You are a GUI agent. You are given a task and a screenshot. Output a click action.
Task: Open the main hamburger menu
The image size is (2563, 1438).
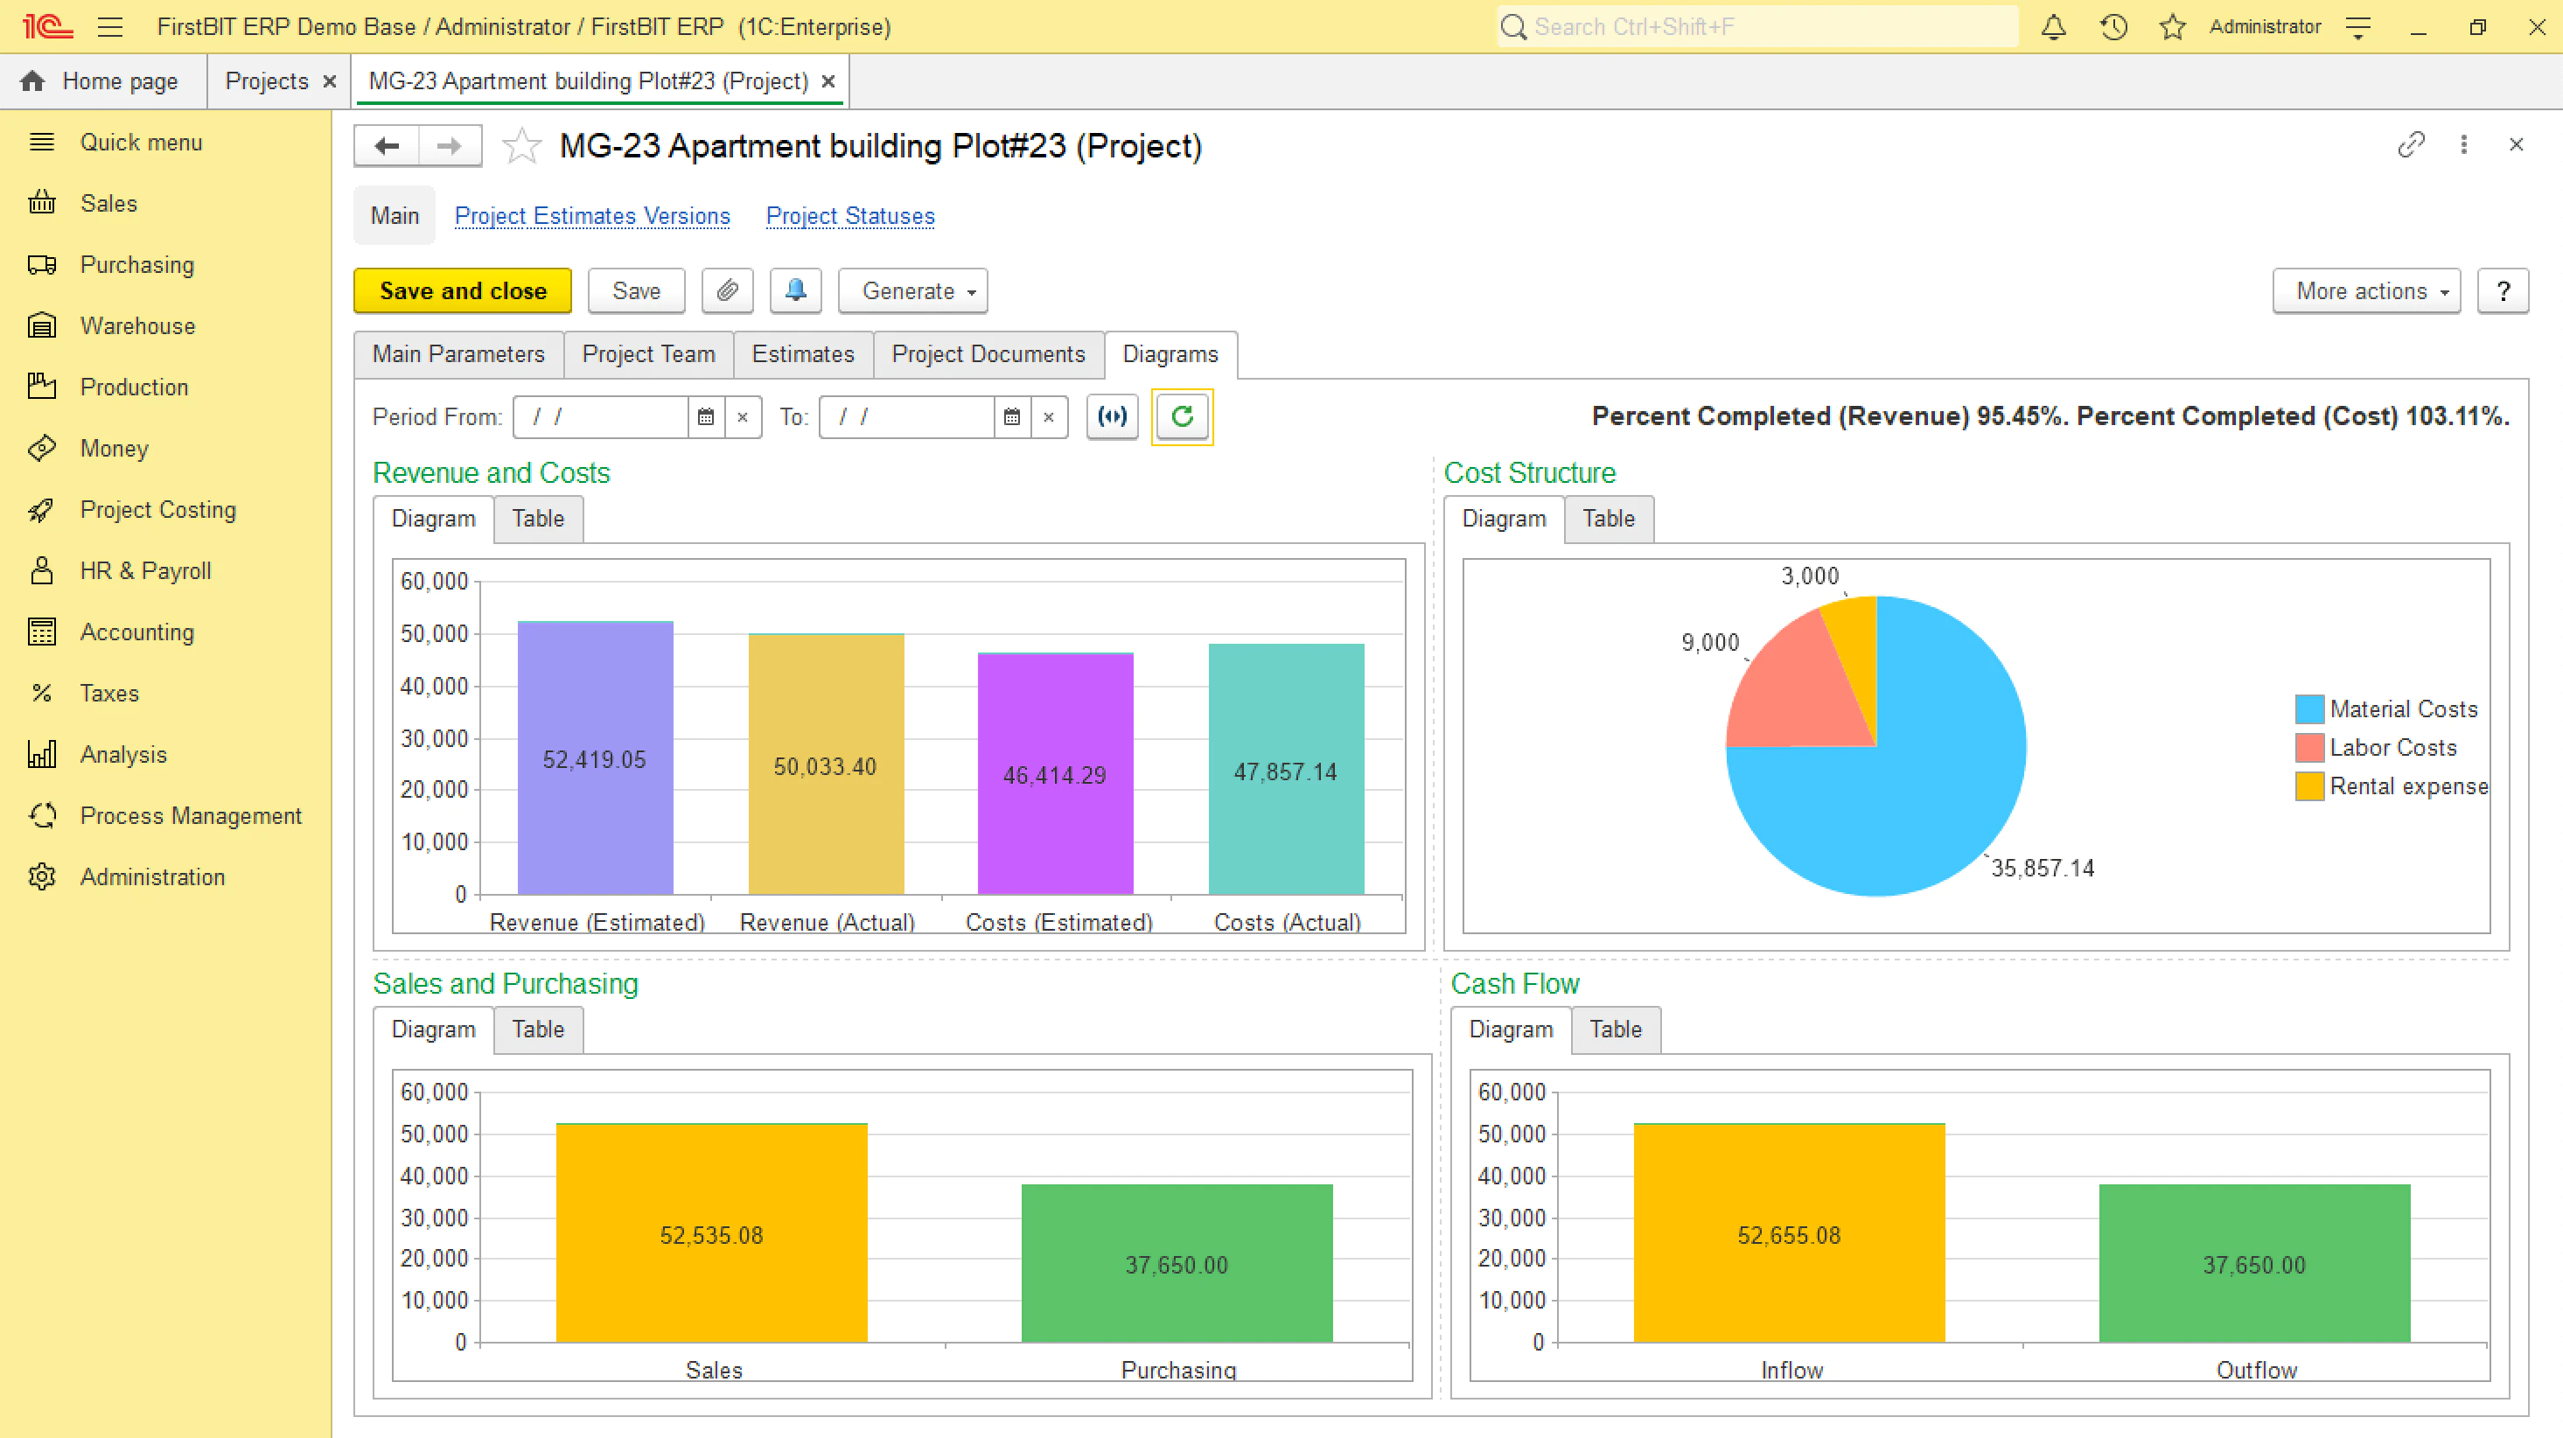point(110,27)
